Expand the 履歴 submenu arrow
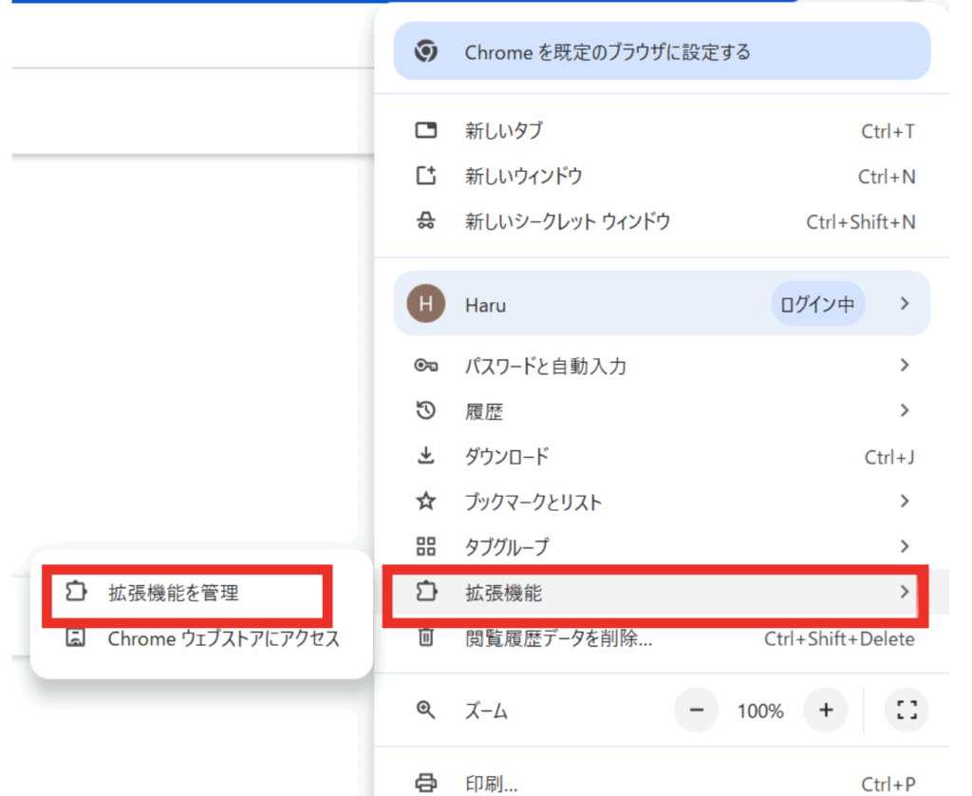Screen dimensions: 972x796 pos(905,410)
